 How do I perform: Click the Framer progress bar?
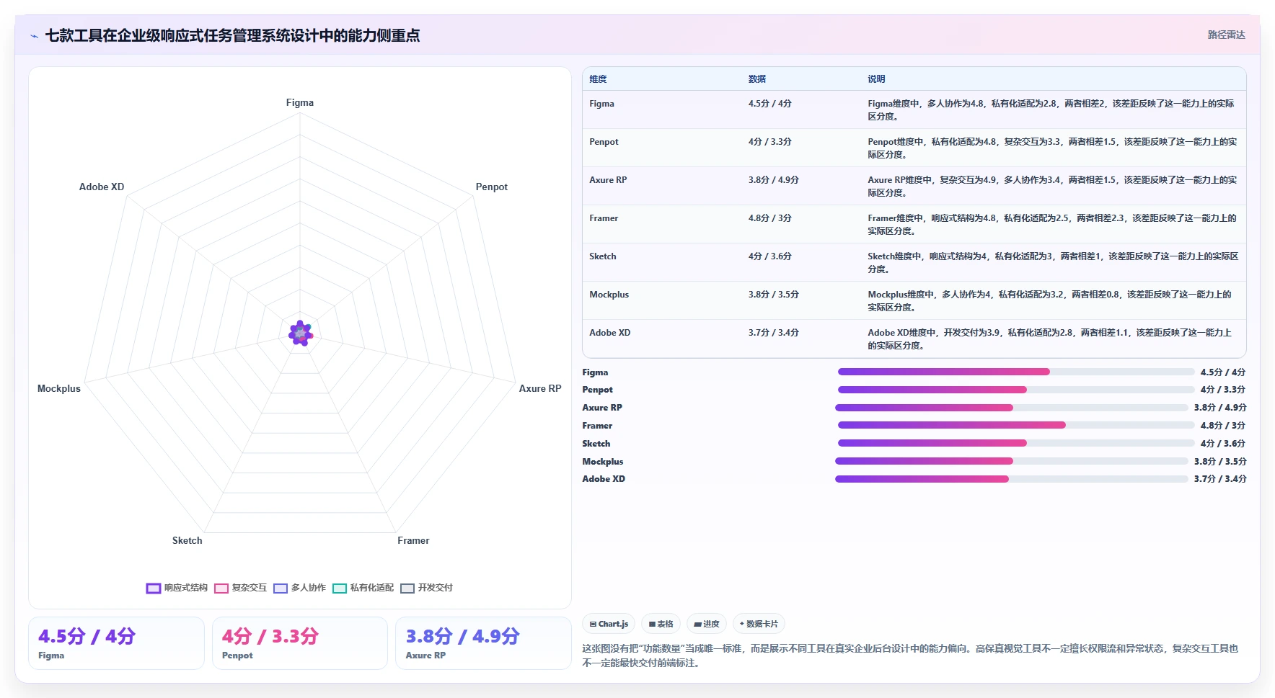[x=1016, y=425]
